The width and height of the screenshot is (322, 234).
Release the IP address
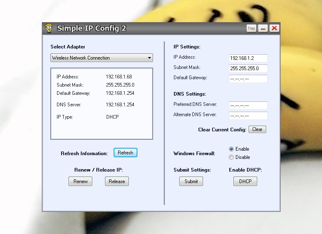click(117, 181)
